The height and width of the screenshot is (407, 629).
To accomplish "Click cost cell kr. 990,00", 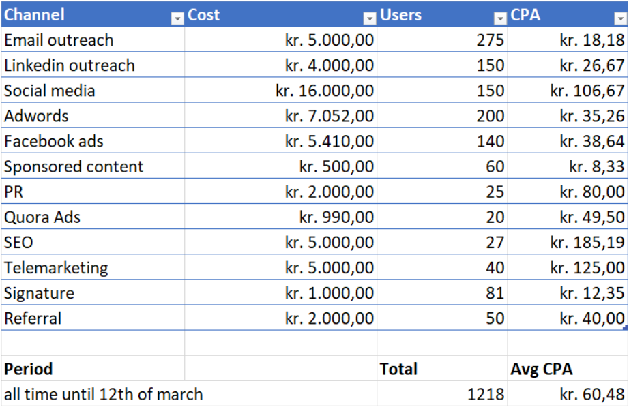I will coord(281,217).
